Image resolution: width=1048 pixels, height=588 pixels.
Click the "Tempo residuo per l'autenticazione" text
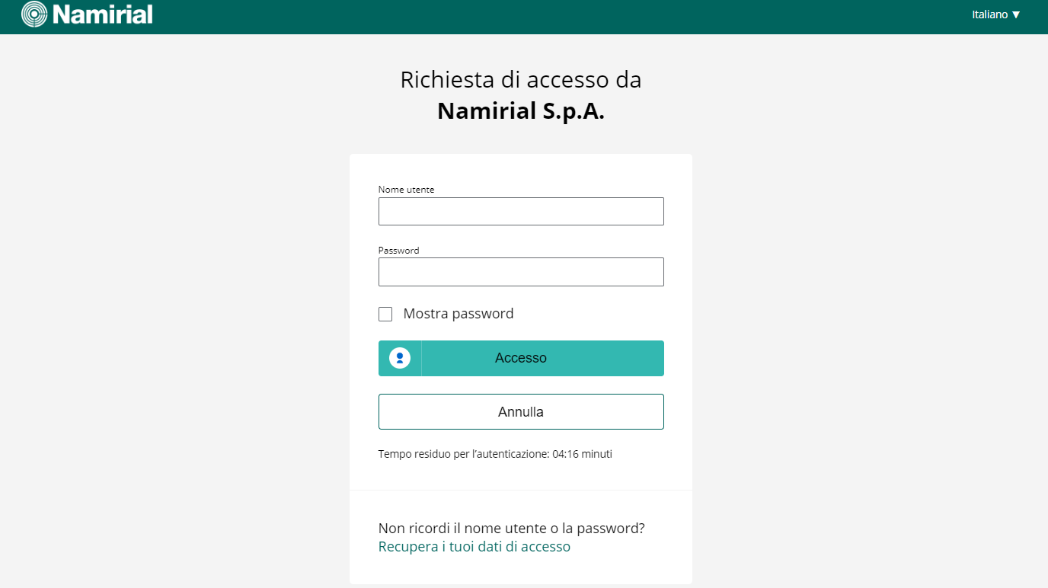464,454
